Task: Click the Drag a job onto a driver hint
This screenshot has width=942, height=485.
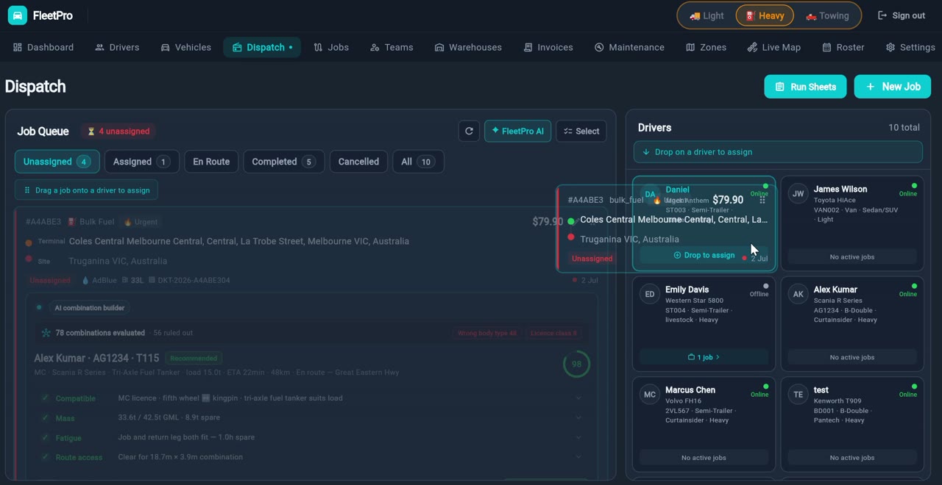Action: [x=86, y=190]
